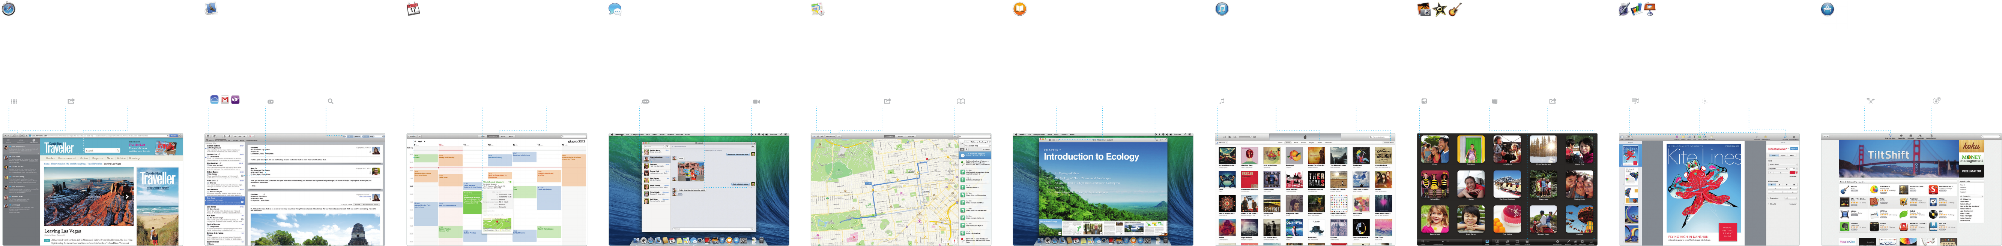Click the Keynote podium icon
The image size is (2002, 246).
1650,9
